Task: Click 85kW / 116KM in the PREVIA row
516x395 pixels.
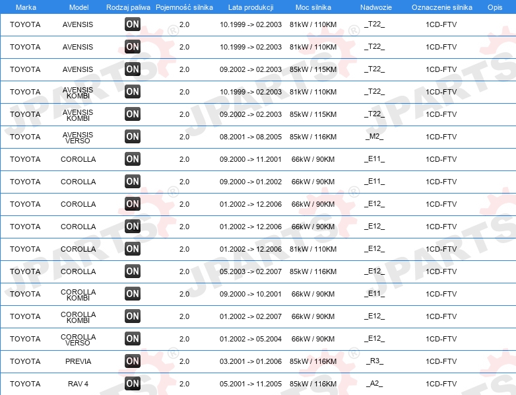Action: pyautogui.click(x=313, y=361)
